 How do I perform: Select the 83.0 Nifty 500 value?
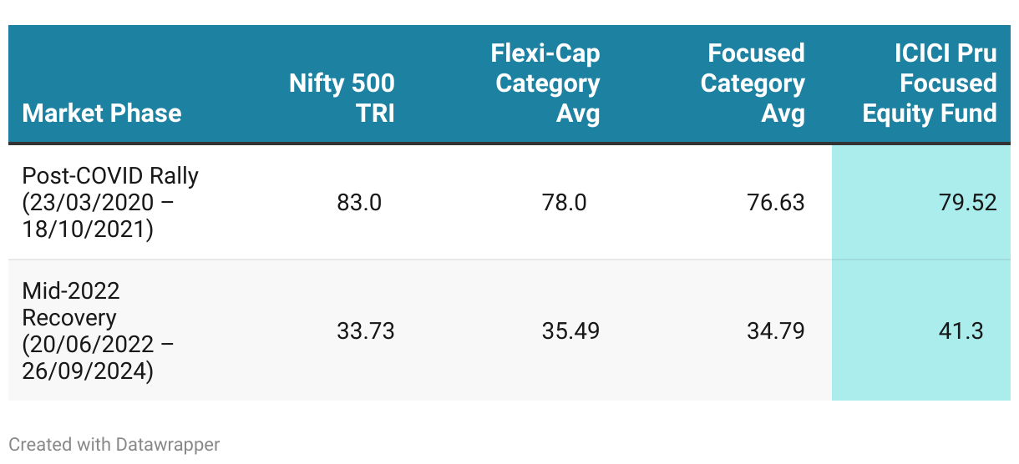[x=359, y=203]
